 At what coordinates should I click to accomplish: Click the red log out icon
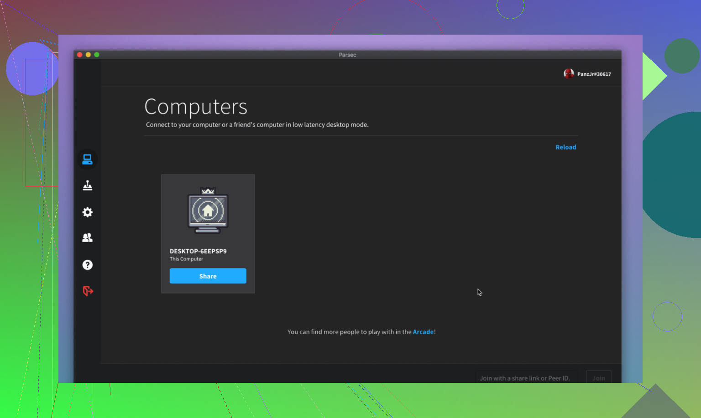[88, 291]
